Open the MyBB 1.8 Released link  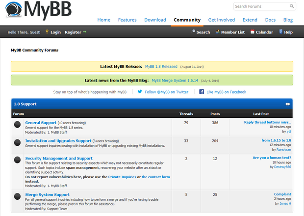pos(161,66)
